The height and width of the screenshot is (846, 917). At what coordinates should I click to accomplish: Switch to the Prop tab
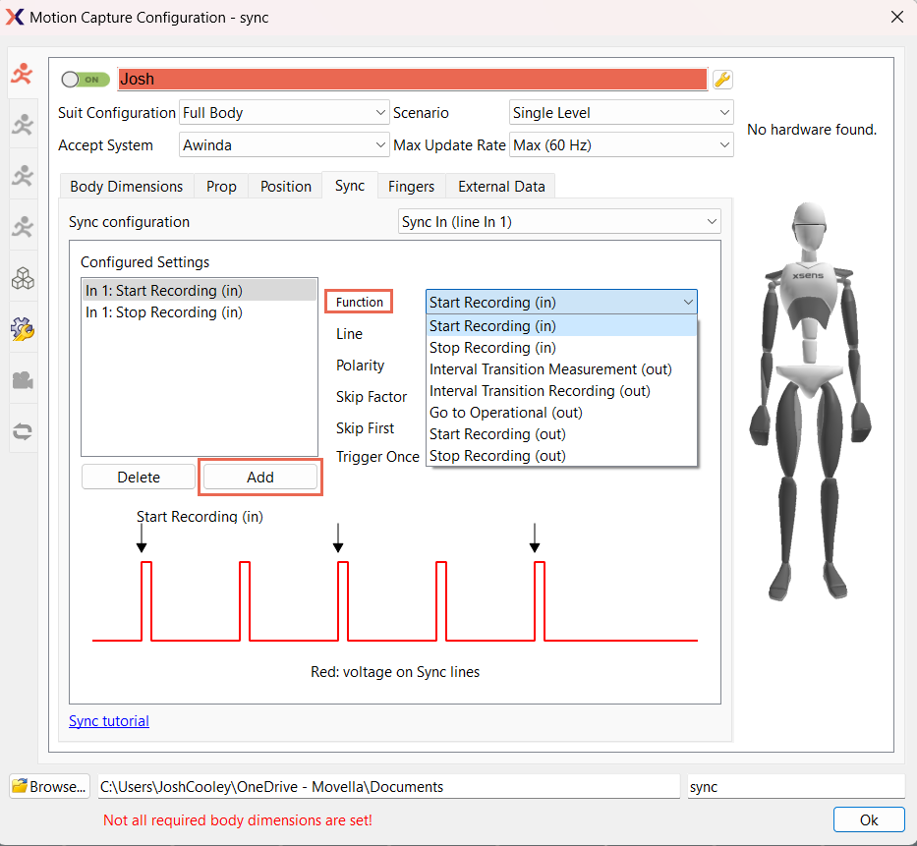pyautogui.click(x=221, y=187)
